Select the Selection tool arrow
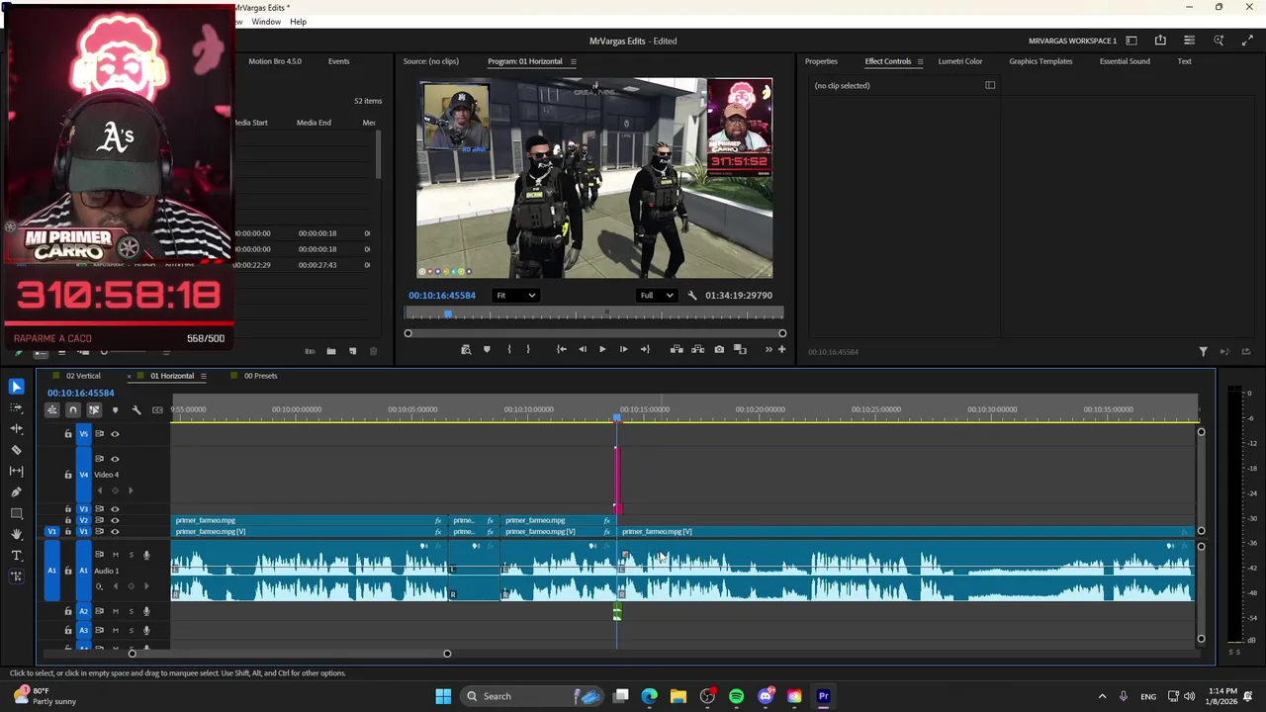1266x712 pixels. pos(16,387)
